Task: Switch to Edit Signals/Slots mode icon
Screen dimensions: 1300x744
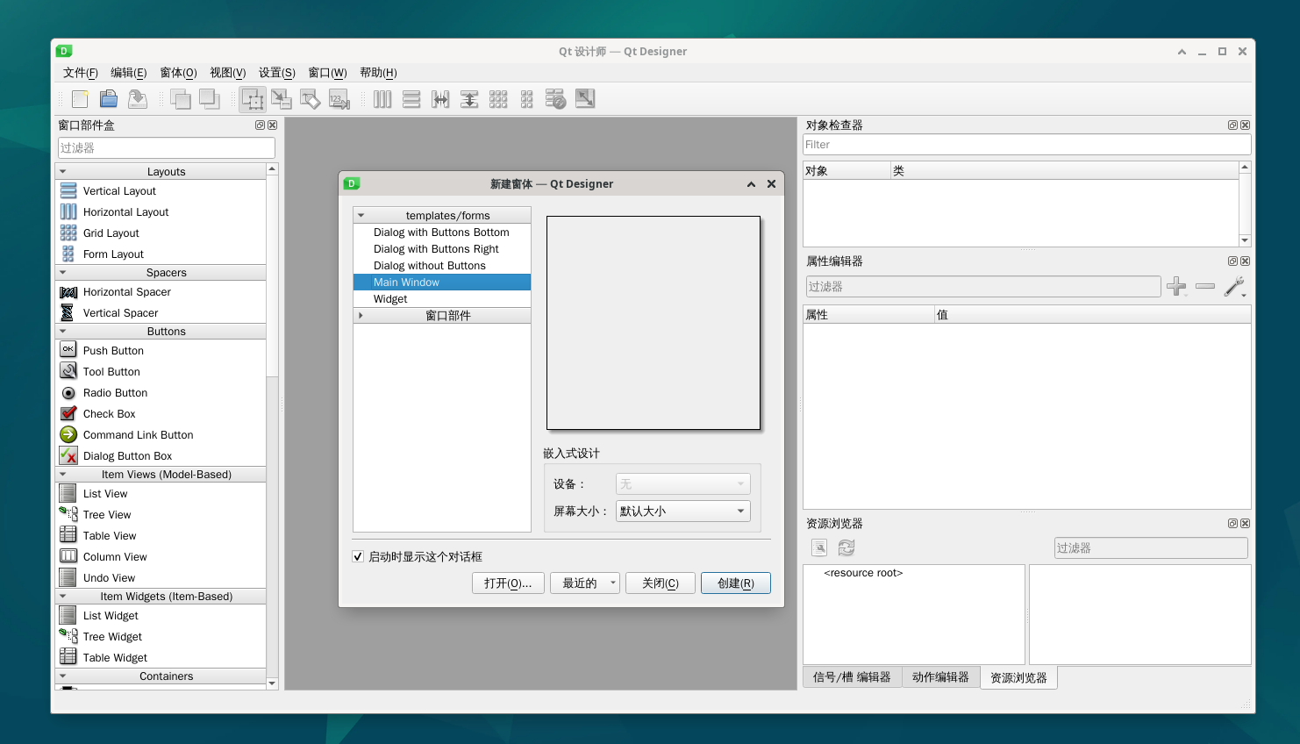Action: (x=282, y=99)
